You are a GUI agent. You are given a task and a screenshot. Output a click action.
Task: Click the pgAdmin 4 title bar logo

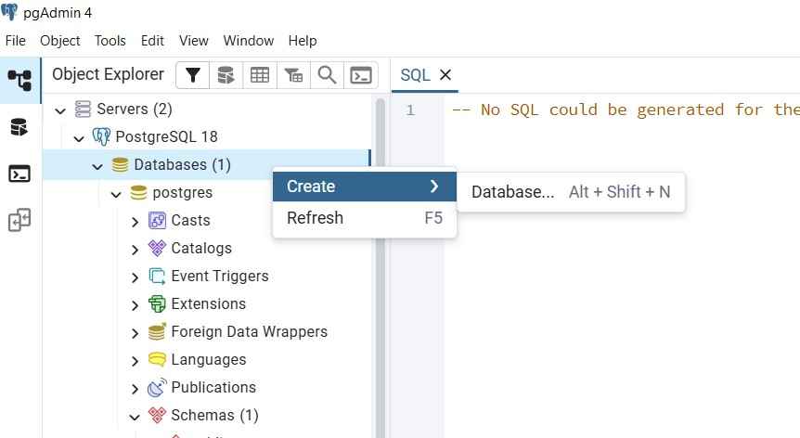9,12
